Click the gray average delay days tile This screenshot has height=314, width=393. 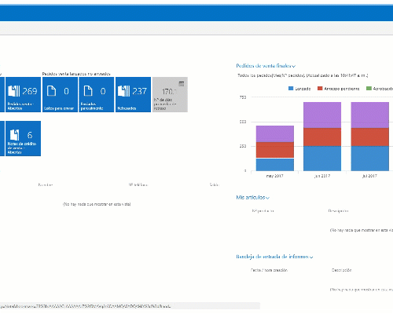(170, 94)
